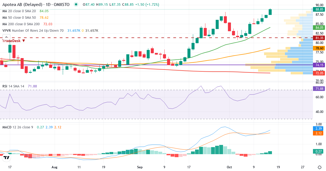Image resolution: width=326 pixels, height=171 pixels.
Task: Click the 78.60 orange price label
Action: (319, 48)
